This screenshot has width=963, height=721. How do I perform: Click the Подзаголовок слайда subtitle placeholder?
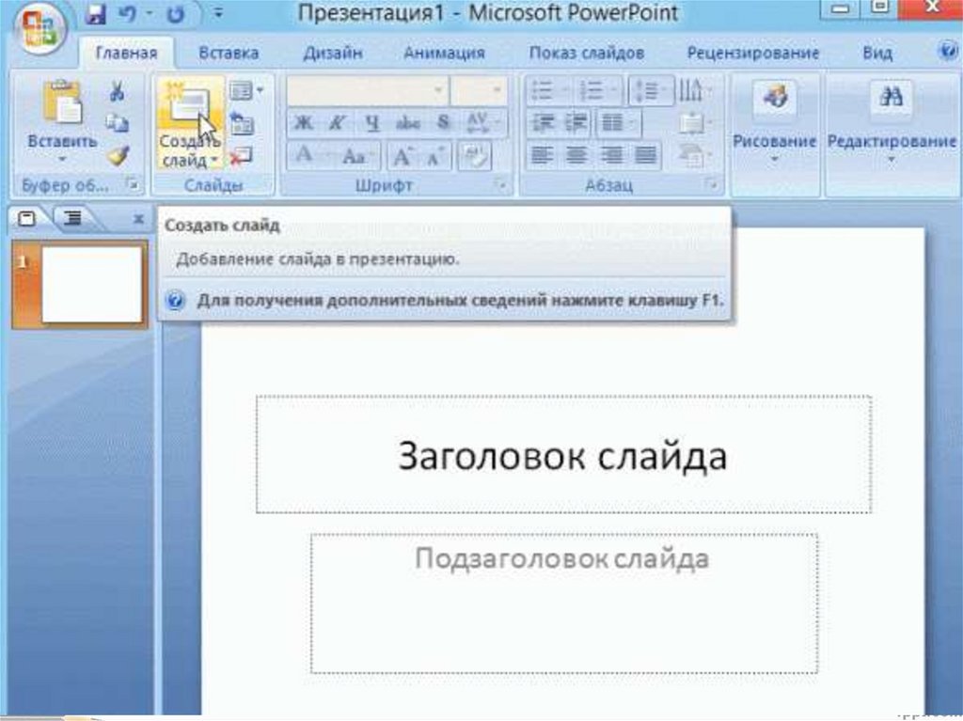point(564,603)
